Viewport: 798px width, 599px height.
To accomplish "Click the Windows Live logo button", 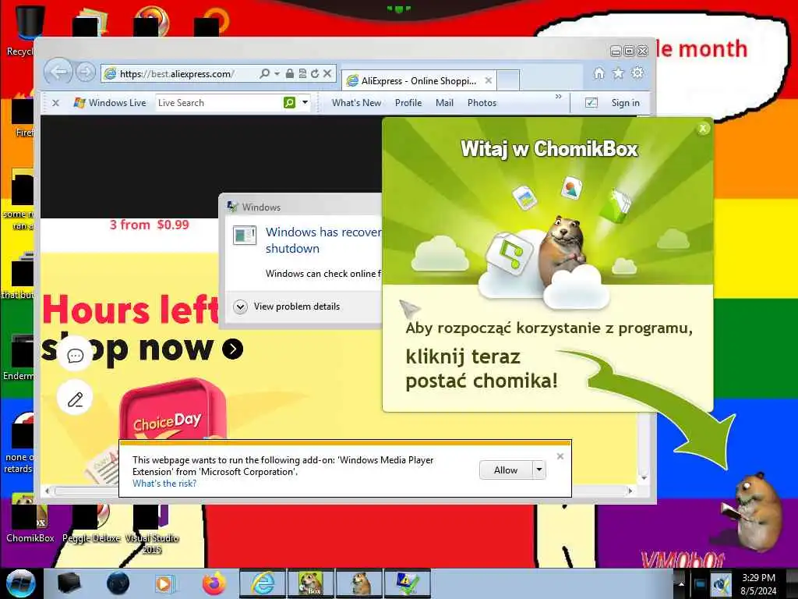I will (110, 103).
